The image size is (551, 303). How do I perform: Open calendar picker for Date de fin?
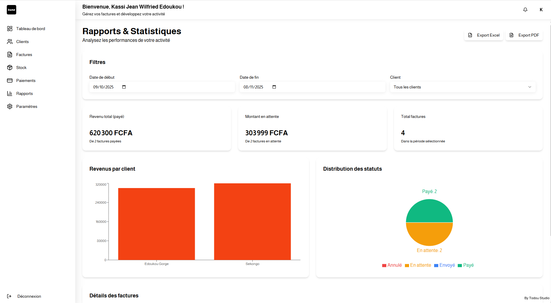[x=274, y=87]
